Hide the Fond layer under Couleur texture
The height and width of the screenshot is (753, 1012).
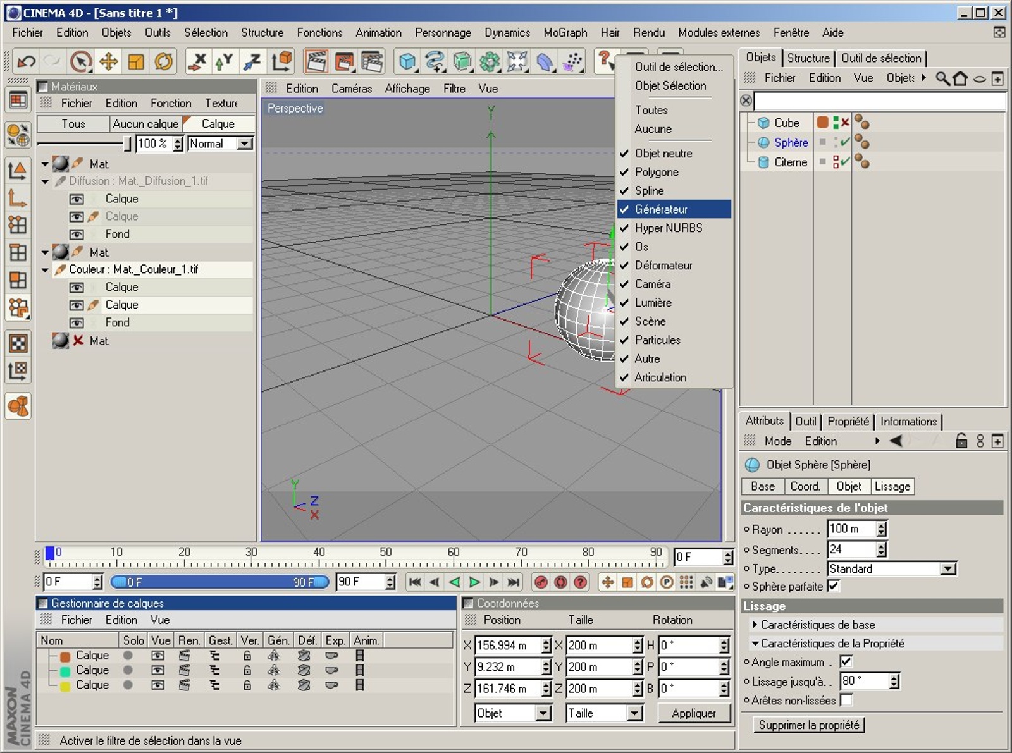77,322
